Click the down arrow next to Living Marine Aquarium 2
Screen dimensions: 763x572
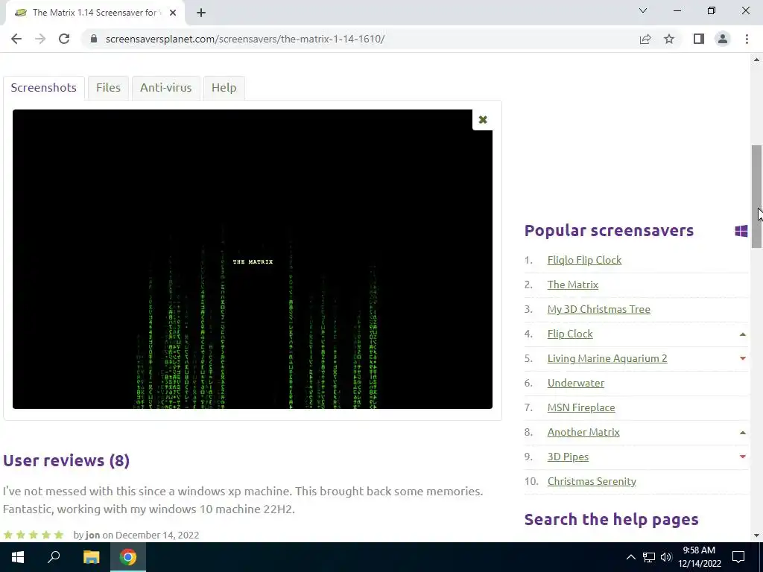tap(743, 358)
